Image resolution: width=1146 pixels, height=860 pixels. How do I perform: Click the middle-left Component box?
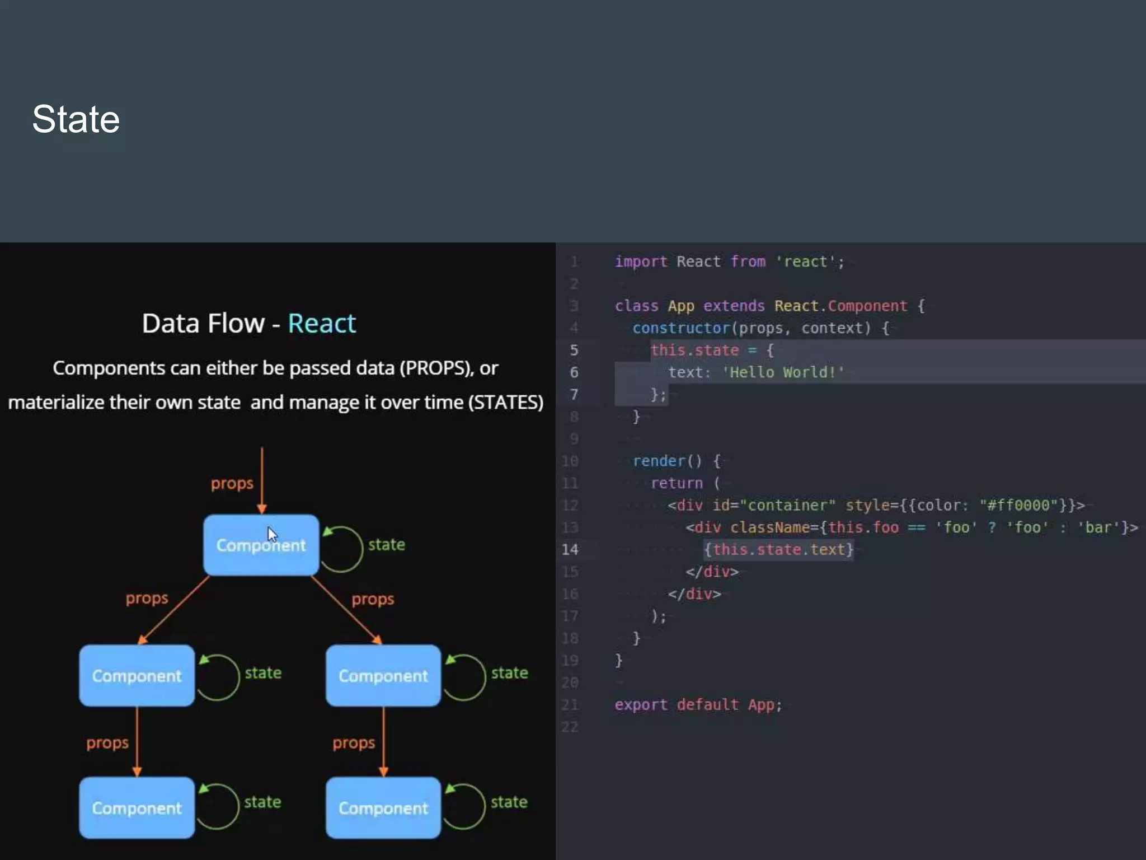(x=137, y=675)
